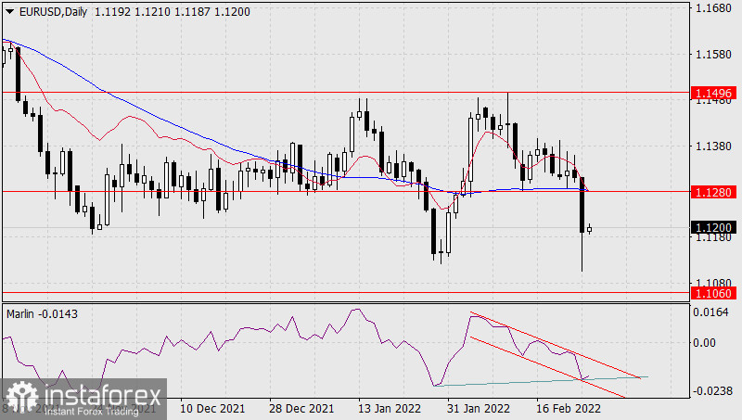The width and height of the screenshot is (742, 420).
Task: Click the 16 Feb 2022 date label
Action: pyautogui.click(x=569, y=408)
